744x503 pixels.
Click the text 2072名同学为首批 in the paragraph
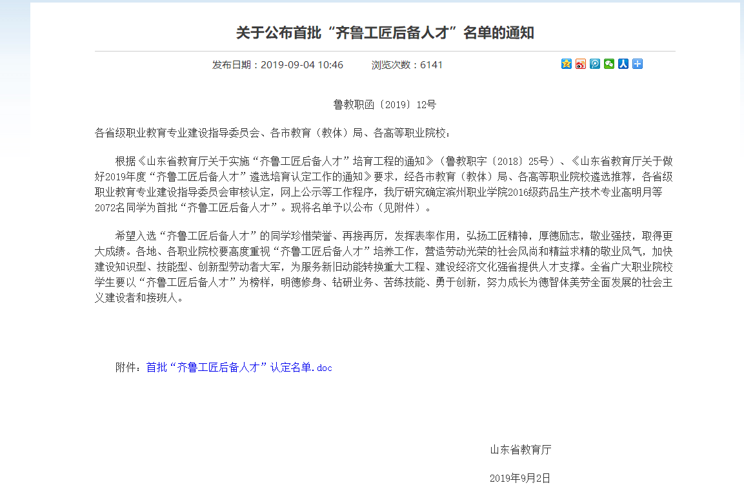pos(136,207)
